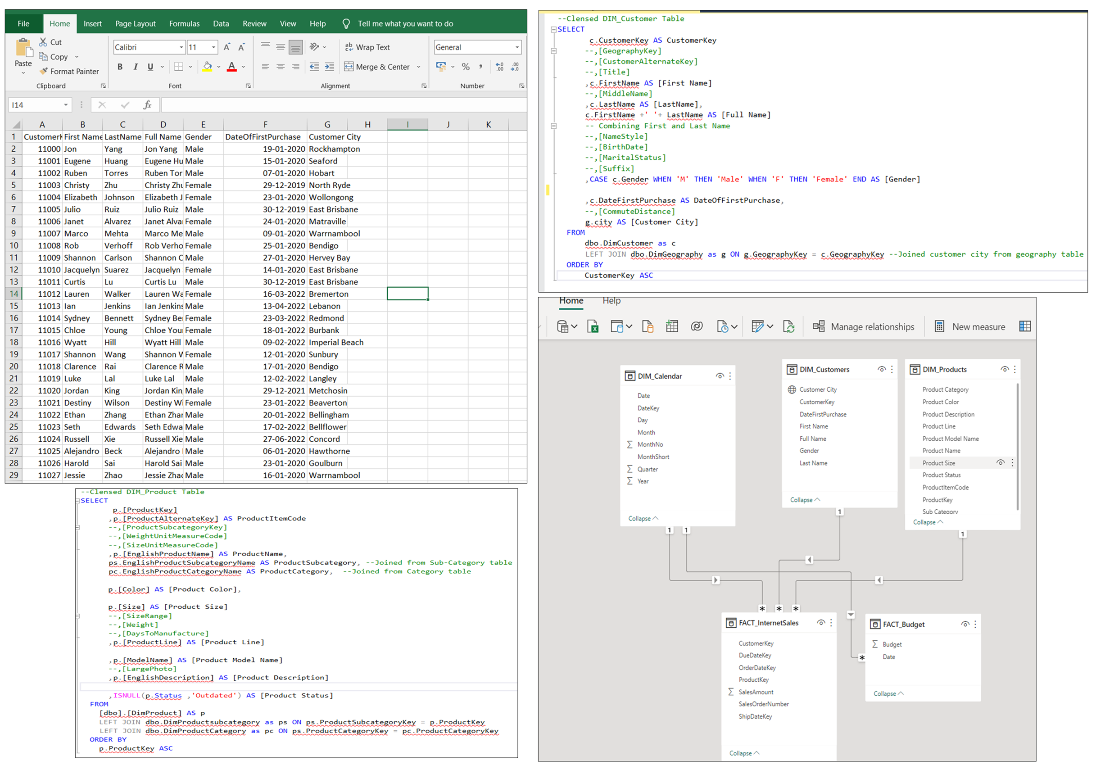Screen dimensions: 1096x774
Task: Open the Calibri font name dropdown
Action: click(x=181, y=47)
